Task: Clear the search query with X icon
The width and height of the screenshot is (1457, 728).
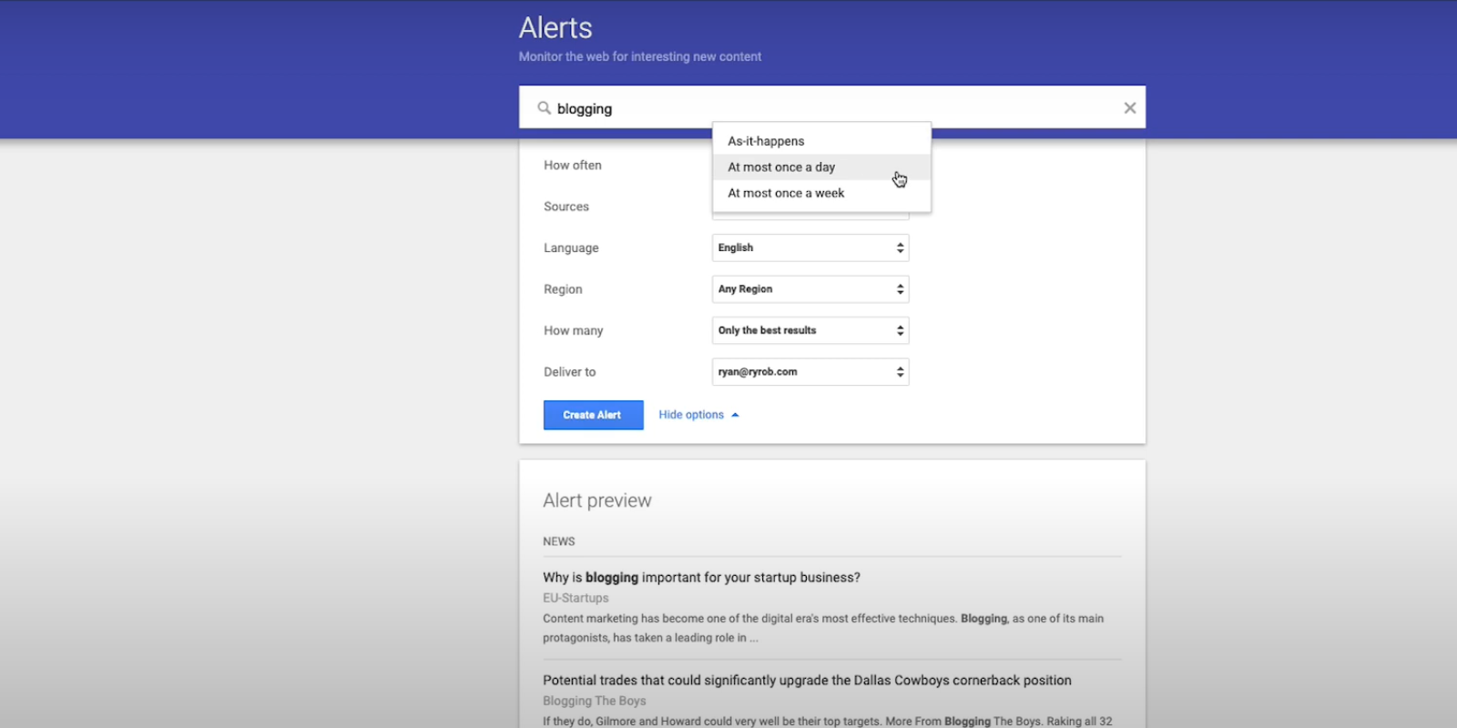Action: [1129, 108]
